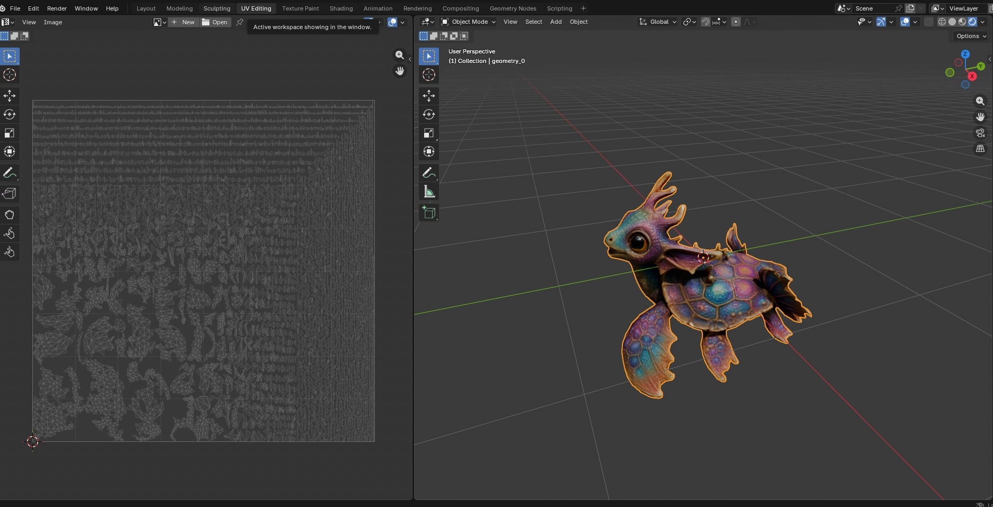Open 3D viewport editor type dropdown
Image resolution: width=993 pixels, height=507 pixels.
pos(427,22)
